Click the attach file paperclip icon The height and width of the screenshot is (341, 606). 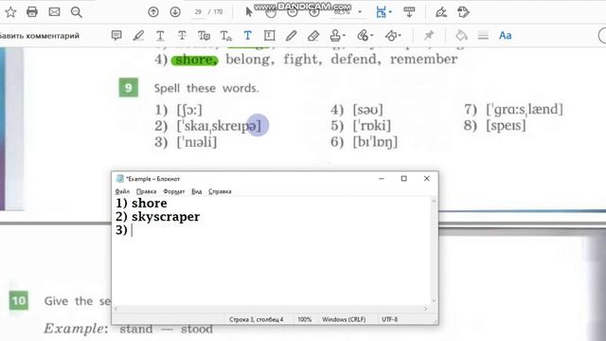pyautogui.click(x=363, y=36)
